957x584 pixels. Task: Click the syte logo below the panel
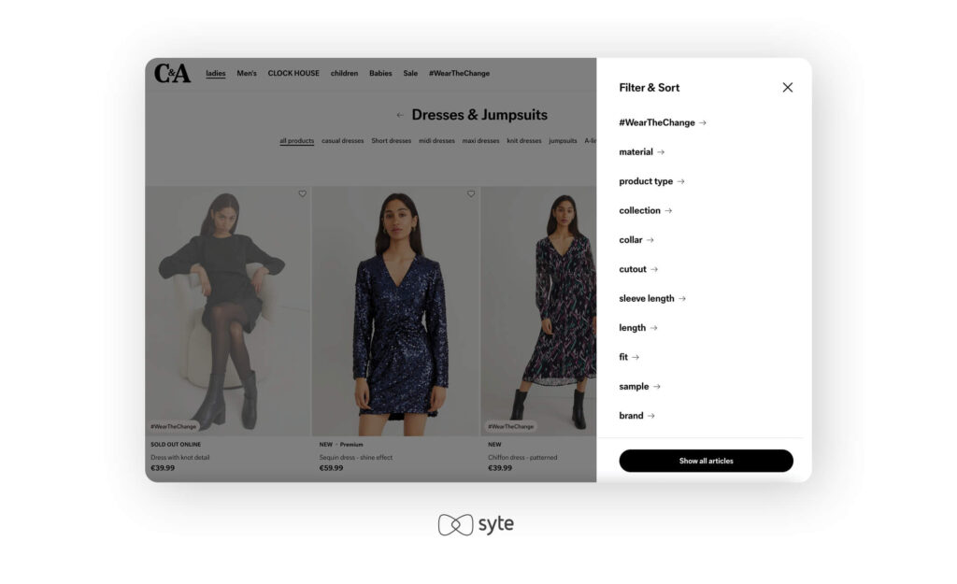tap(476, 524)
